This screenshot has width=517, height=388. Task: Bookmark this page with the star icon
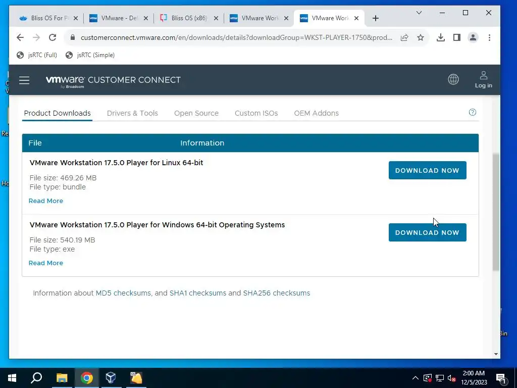coord(421,37)
